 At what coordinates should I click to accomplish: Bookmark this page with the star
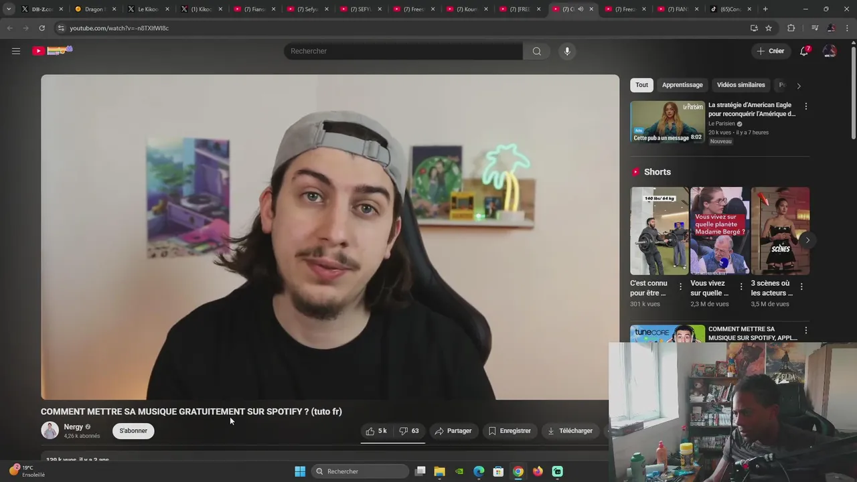point(769,28)
